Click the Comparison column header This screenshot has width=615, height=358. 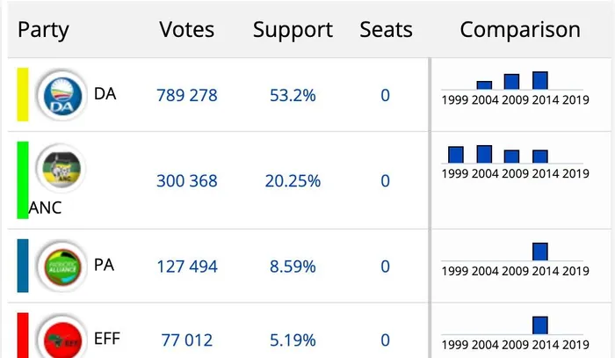point(520,30)
